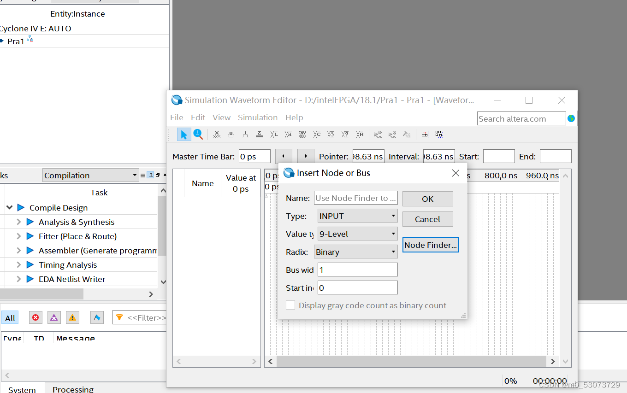
Task: Apply Random Values (R) tool
Action: pyautogui.click(x=360, y=135)
